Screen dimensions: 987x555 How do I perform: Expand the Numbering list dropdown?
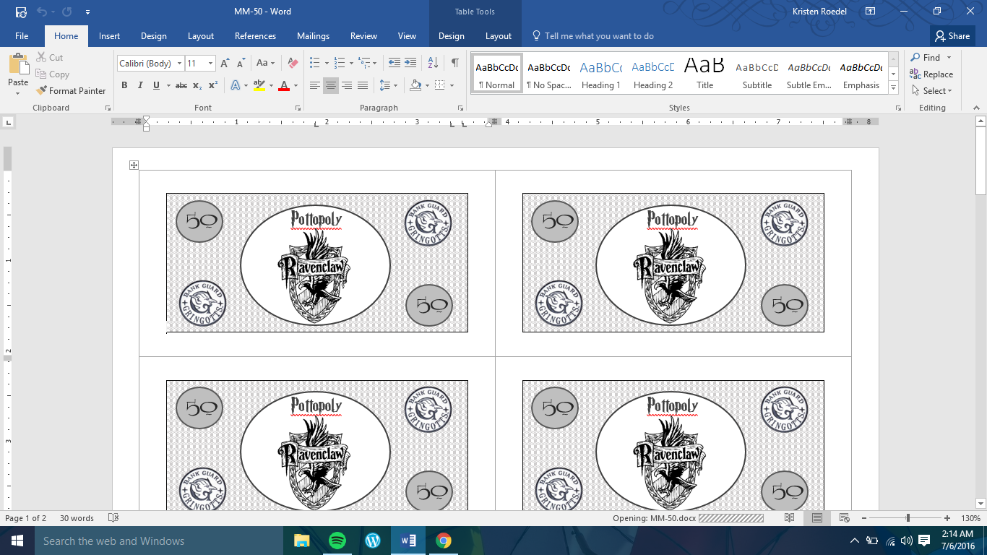[x=352, y=64]
